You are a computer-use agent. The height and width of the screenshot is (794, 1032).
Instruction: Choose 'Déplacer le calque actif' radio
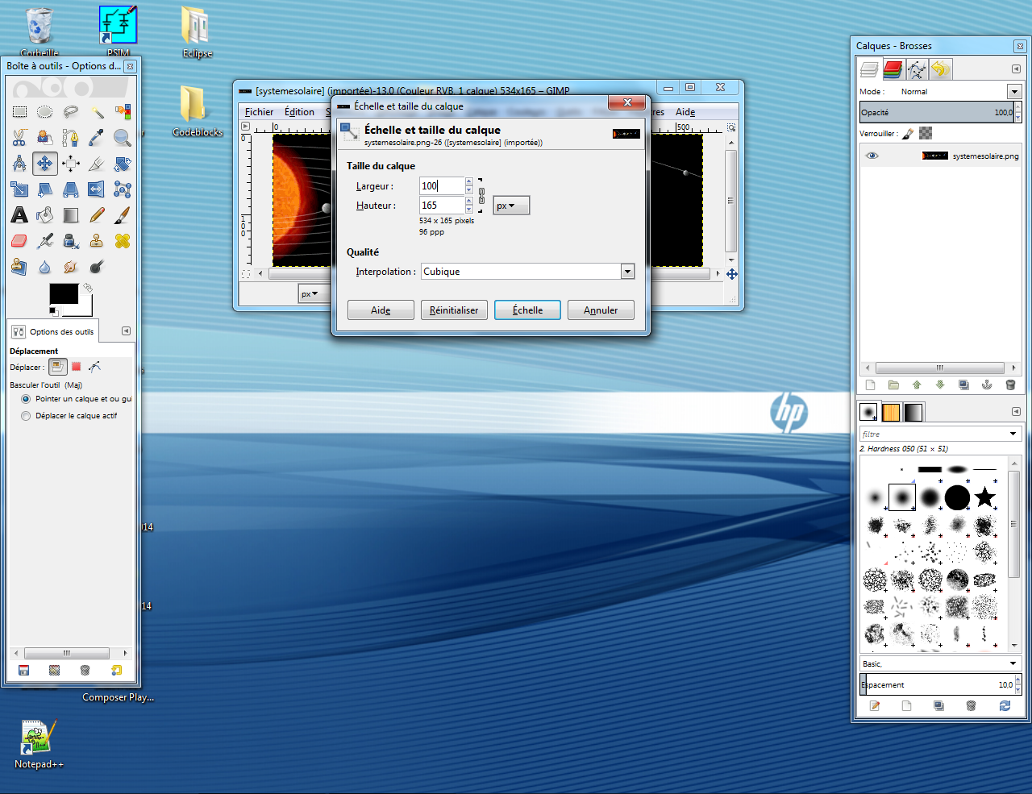click(x=26, y=416)
